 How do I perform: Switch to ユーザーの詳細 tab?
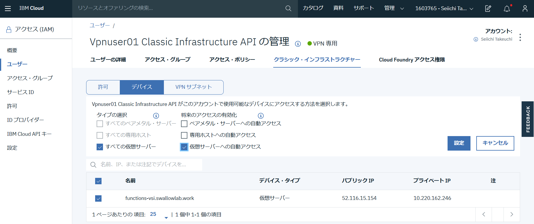108,60
